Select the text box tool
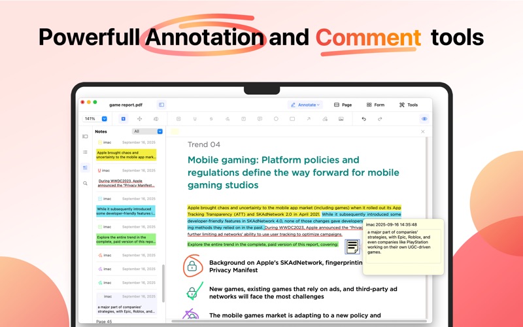Screen dimensions: 523x327 [243, 119]
